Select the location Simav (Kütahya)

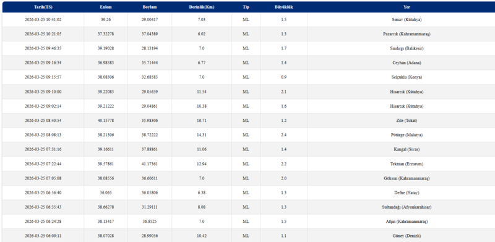(x=407, y=20)
